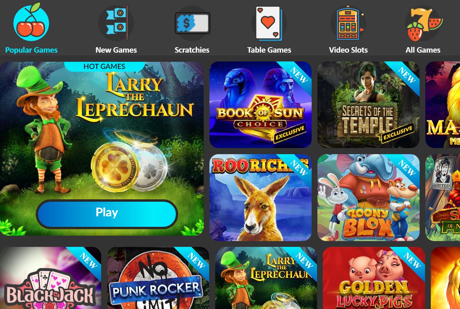Open the Book of Sun Choice game
460x309 pixels.
pyautogui.click(x=260, y=105)
